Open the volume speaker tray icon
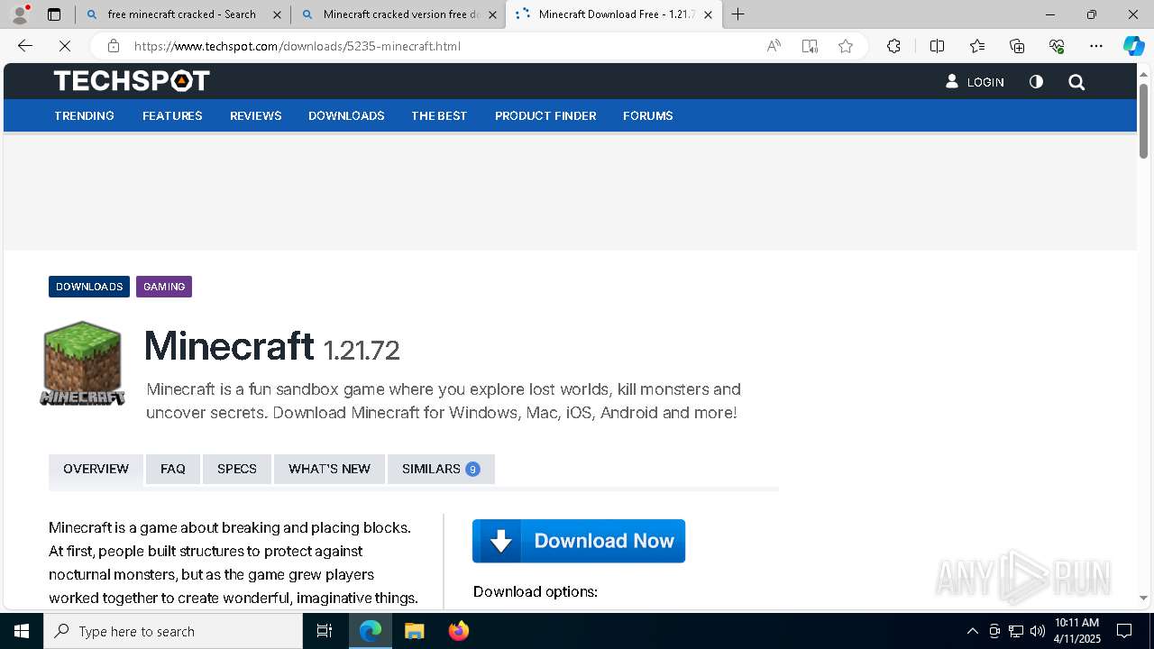Image resolution: width=1154 pixels, height=649 pixels. [1037, 631]
